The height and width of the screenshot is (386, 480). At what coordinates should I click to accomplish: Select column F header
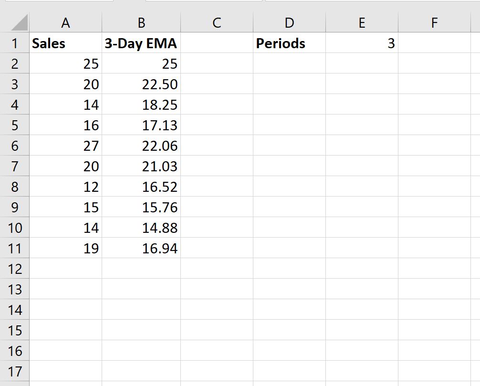434,22
